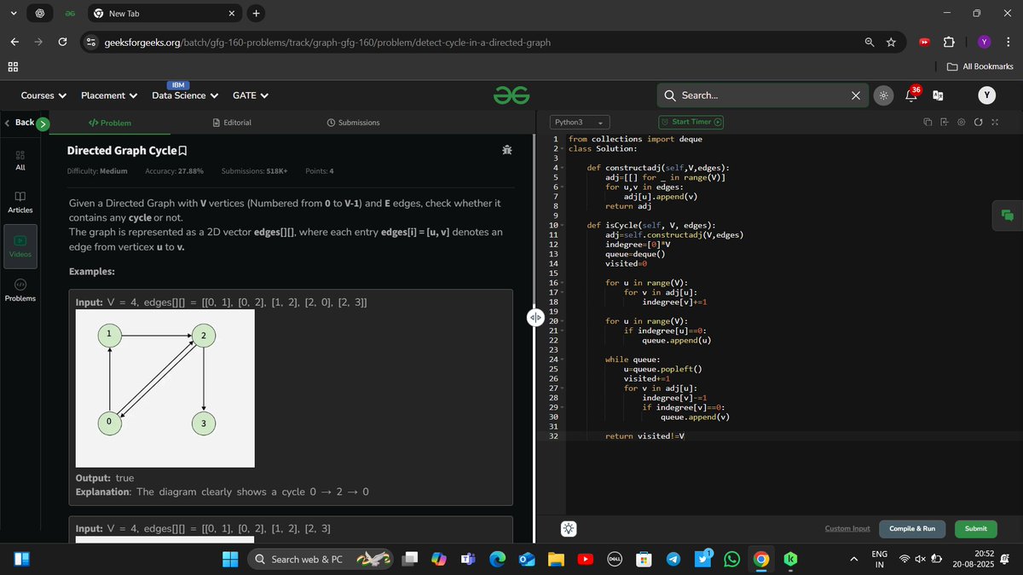
Task: Bookmark the Directed Graph Cycle problem
Action: [x=182, y=151]
